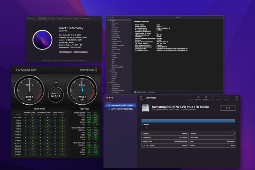Switch to Memory tab in About This Mac
The width and height of the screenshot is (255, 170).
tap(68, 18)
